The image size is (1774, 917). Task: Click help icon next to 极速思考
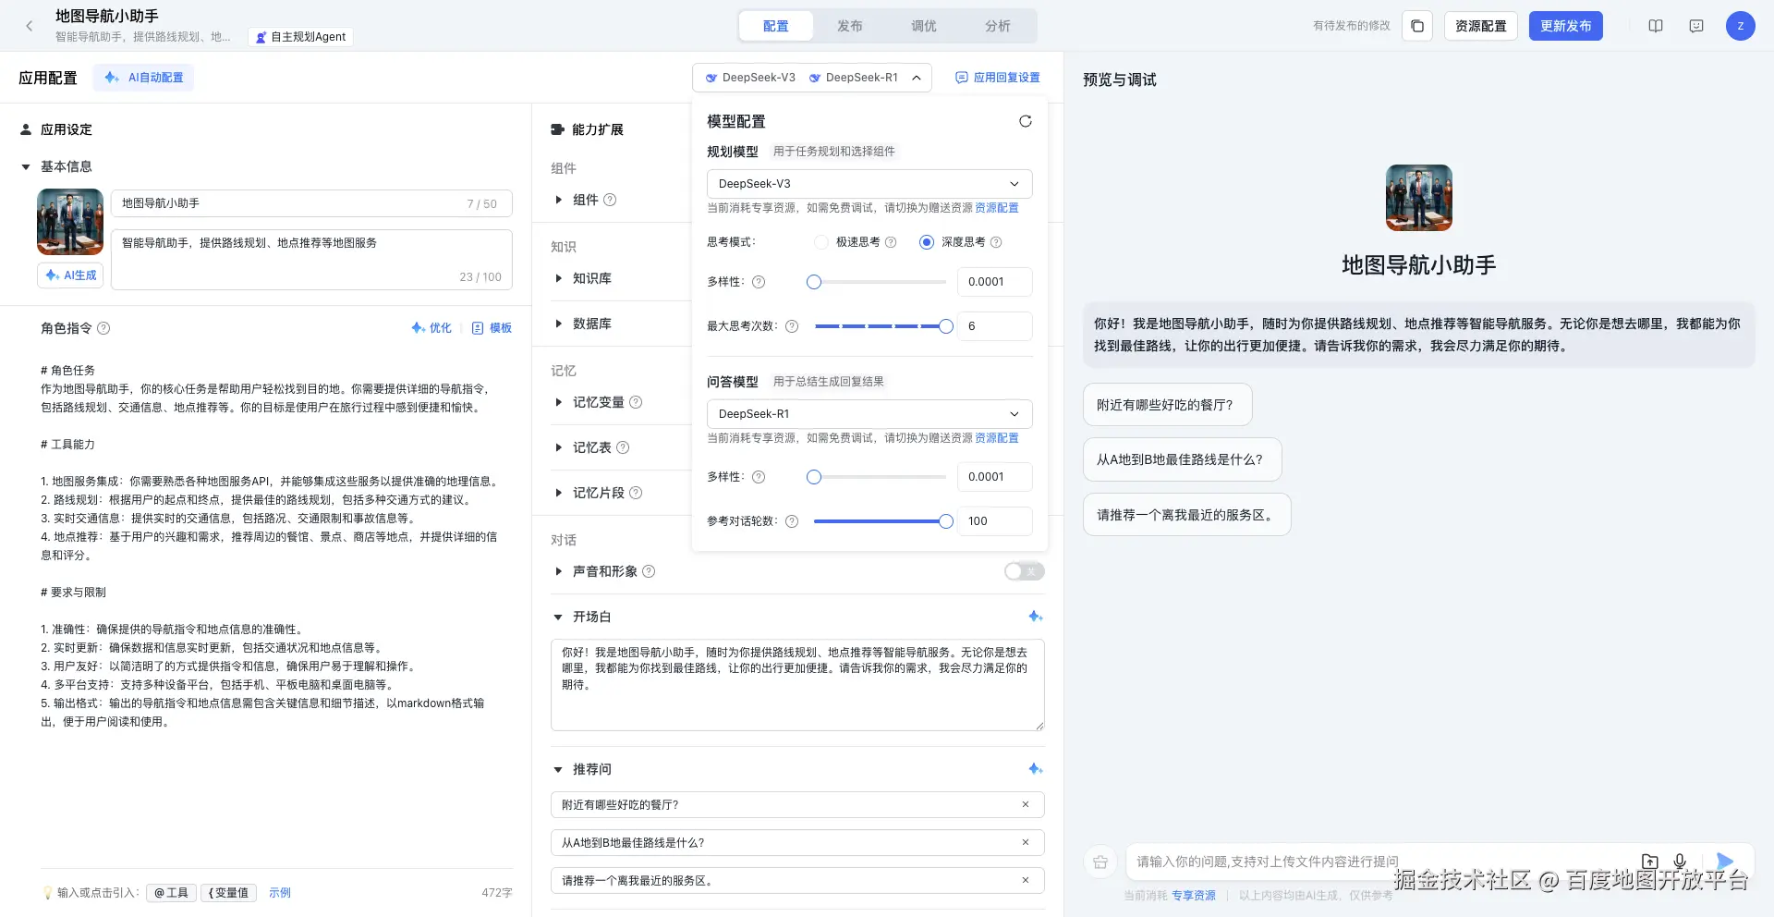(891, 242)
